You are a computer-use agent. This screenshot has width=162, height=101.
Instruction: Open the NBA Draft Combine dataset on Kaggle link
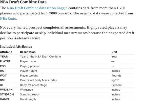click(x=37, y=8)
